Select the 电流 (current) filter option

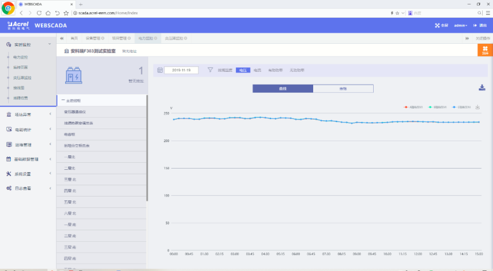(x=258, y=70)
